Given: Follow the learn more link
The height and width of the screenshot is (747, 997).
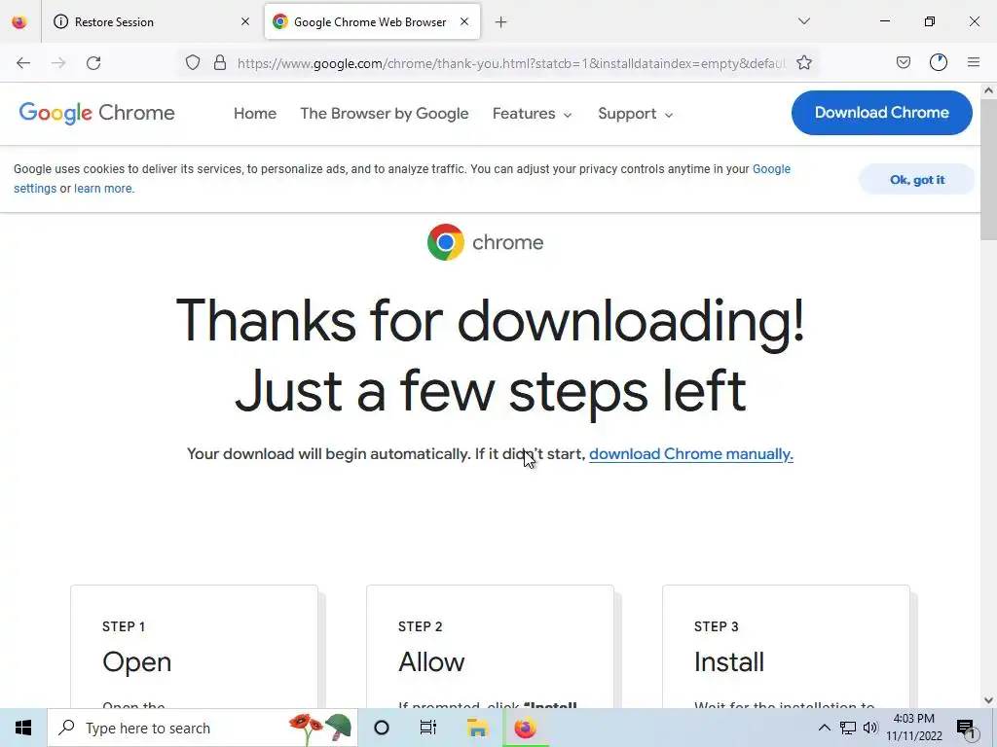Looking at the screenshot, I should (103, 189).
